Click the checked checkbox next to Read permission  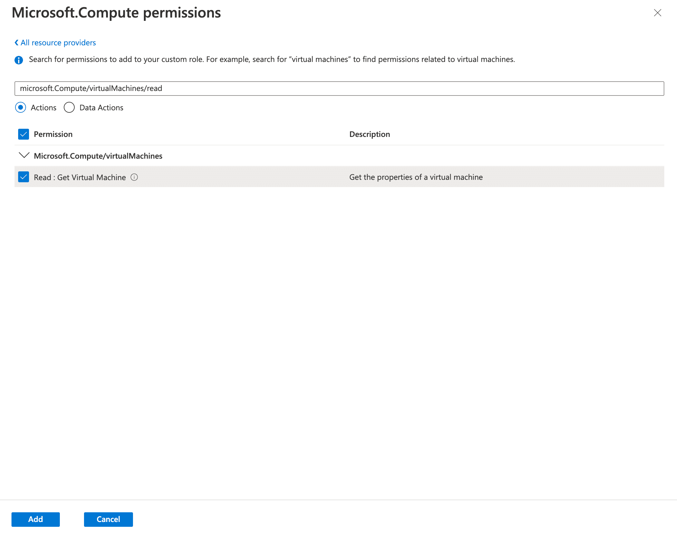[x=24, y=177]
